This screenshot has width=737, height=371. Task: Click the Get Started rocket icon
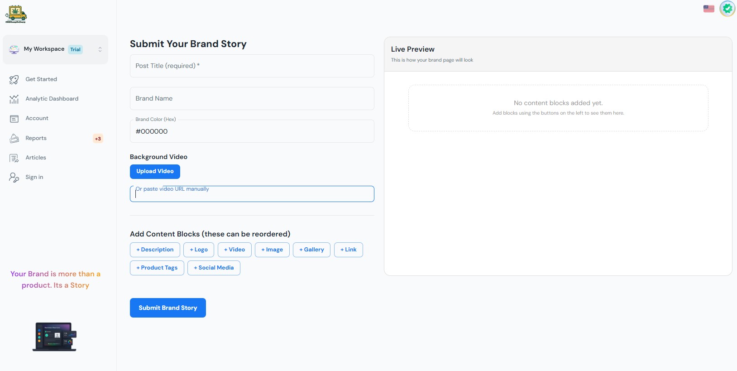[x=14, y=80]
